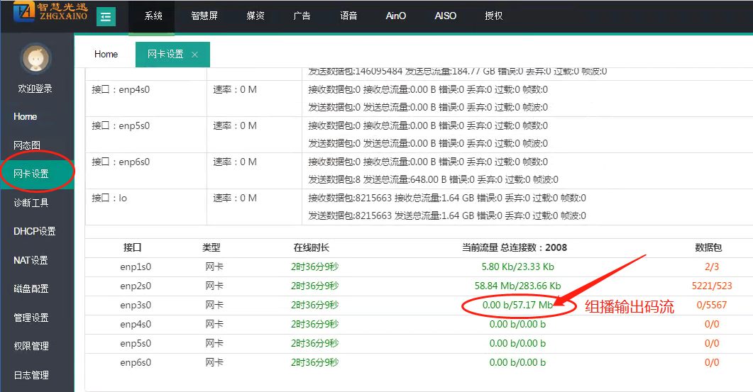Switch to the Home tab
This screenshot has height=392, width=753.
point(106,55)
